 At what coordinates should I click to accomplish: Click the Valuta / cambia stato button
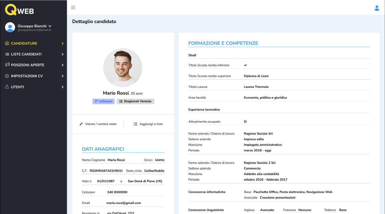[x=98, y=124]
